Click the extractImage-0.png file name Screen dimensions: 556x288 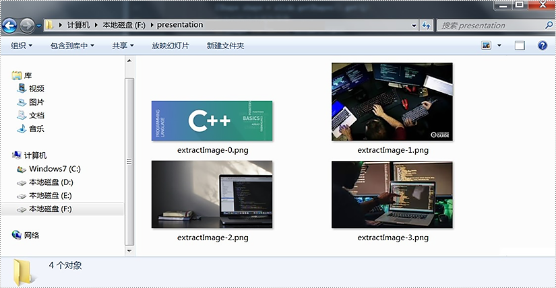tap(213, 150)
